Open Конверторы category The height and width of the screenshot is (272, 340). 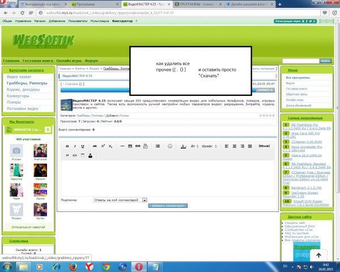pos(18,96)
